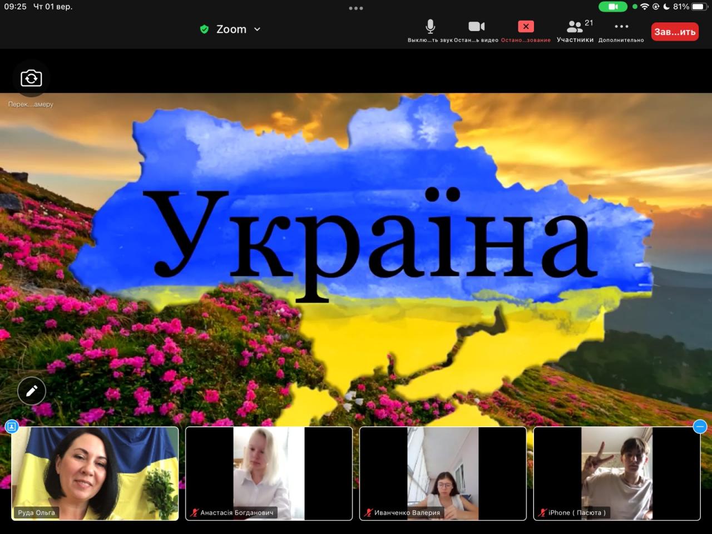Tap the switch camera icon
This screenshot has width=712, height=534.
pos(31,78)
